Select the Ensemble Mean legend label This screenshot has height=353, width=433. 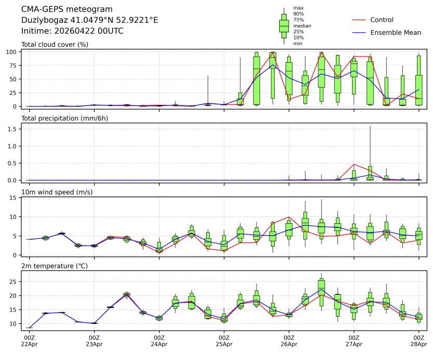[395, 32]
